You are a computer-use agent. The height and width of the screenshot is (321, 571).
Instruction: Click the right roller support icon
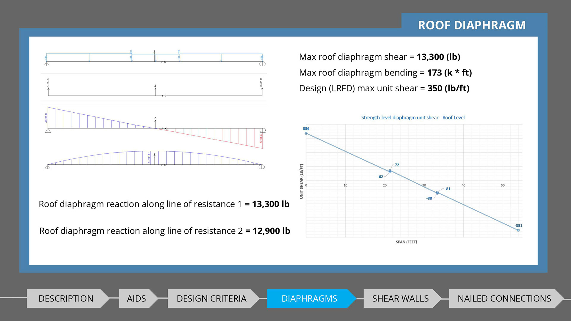pyautogui.click(x=262, y=64)
